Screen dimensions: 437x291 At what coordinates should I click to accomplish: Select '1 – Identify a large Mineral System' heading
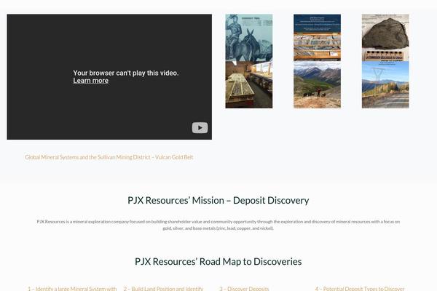tap(72, 289)
